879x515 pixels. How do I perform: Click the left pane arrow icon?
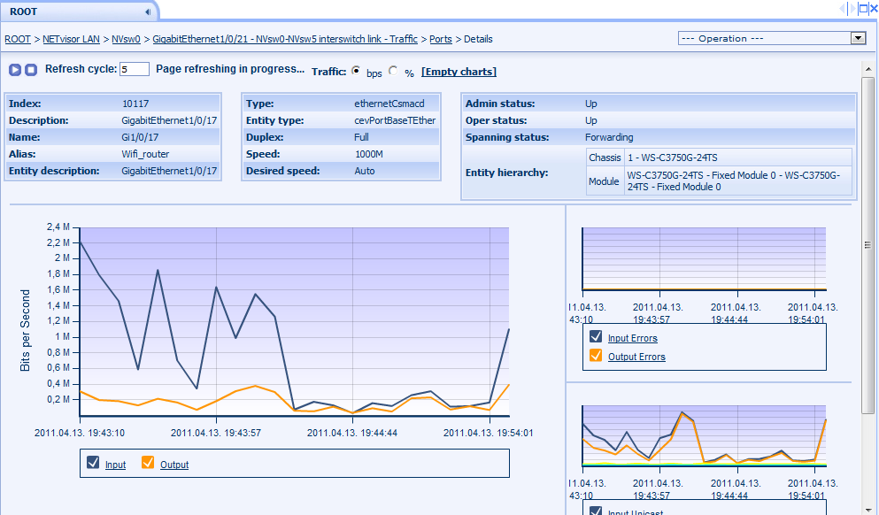843,8
